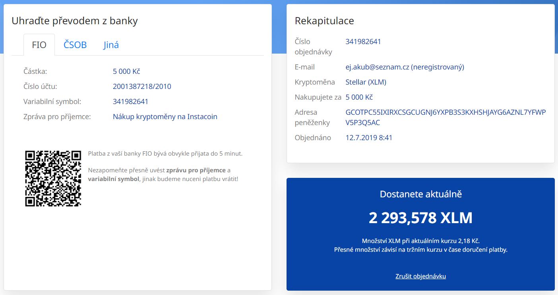Viewport: 558px width, 295px height.
Task: Click the Zrušit objednávku link
Action: [x=420, y=276]
